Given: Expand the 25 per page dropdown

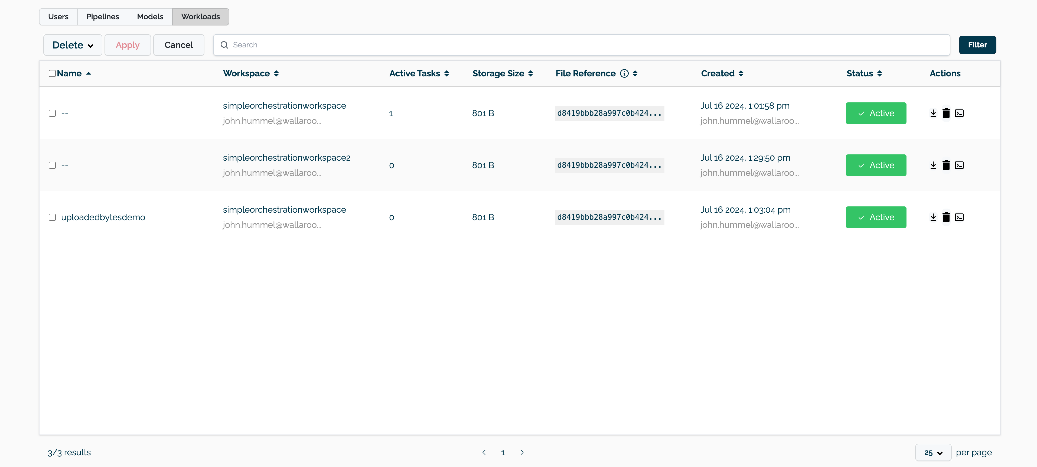Looking at the screenshot, I should tap(933, 452).
